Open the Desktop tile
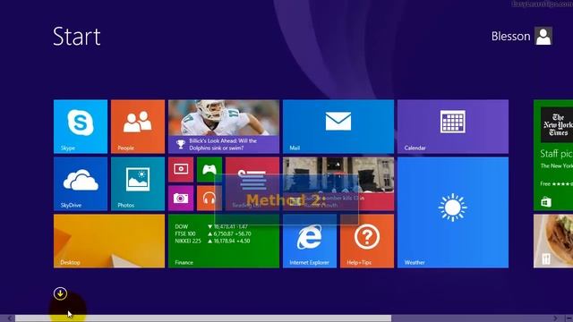Image resolution: width=573 pixels, height=322 pixels. [x=109, y=241]
